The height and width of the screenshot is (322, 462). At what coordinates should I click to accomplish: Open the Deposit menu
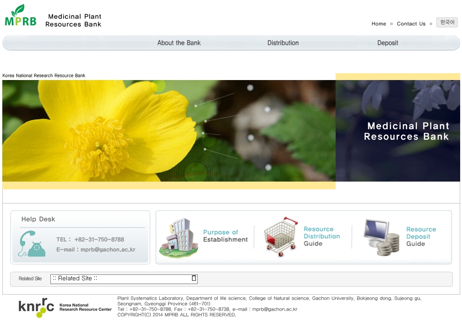pyautogui.click(x=387, y=43)
